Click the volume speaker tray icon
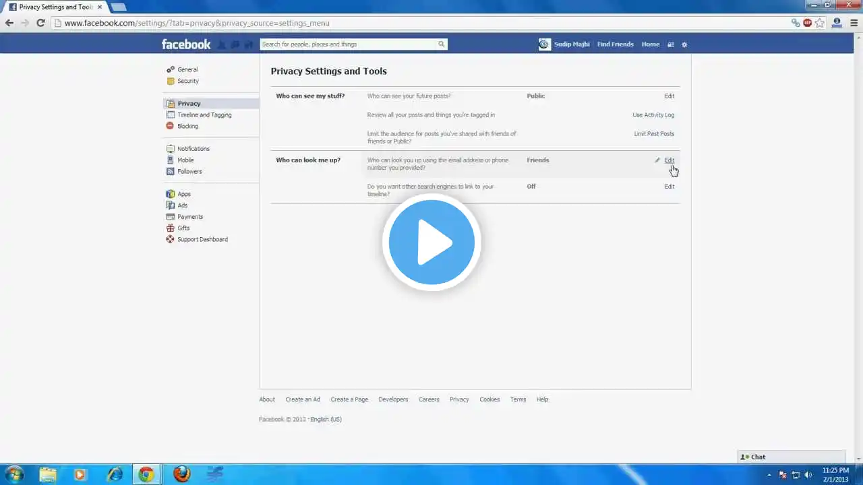 (808, 475)
